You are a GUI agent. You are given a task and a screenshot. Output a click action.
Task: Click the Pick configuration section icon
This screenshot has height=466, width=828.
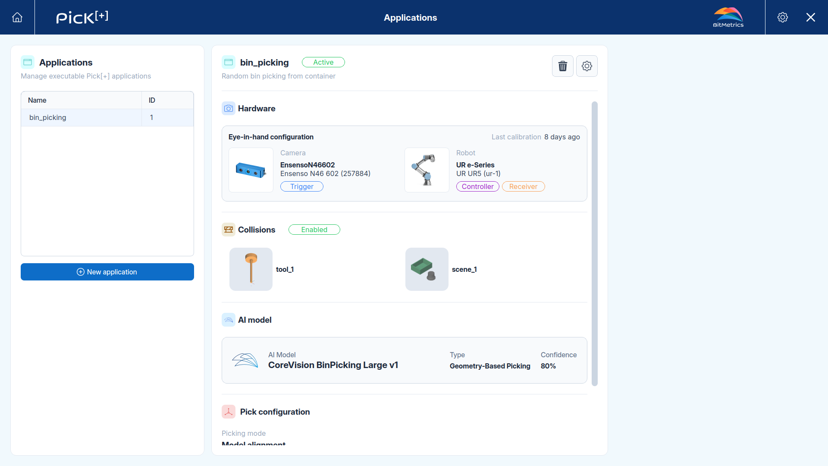229,412
